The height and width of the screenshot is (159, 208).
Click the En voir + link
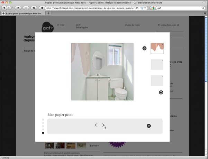[94, 146]
